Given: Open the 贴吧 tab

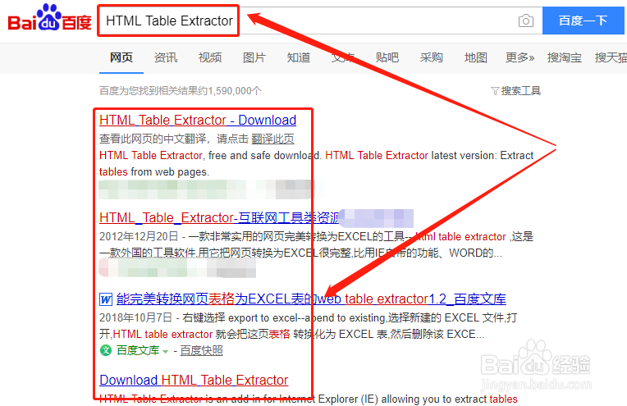Looking at the screenshot, I should pyautogui.click(x=387, y=58).
